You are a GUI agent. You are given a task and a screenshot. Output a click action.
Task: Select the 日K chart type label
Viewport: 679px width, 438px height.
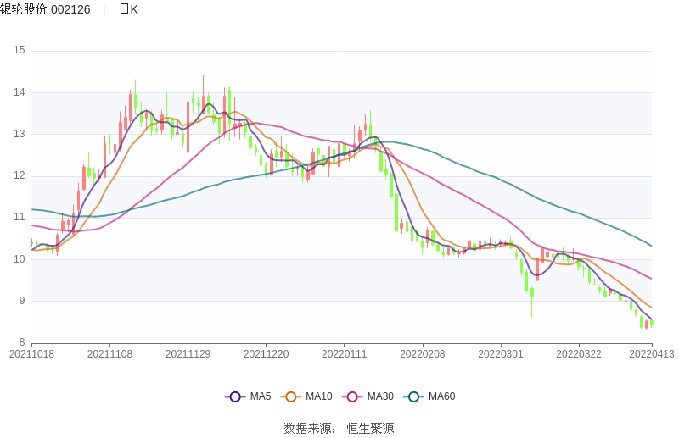coord(128,9)
